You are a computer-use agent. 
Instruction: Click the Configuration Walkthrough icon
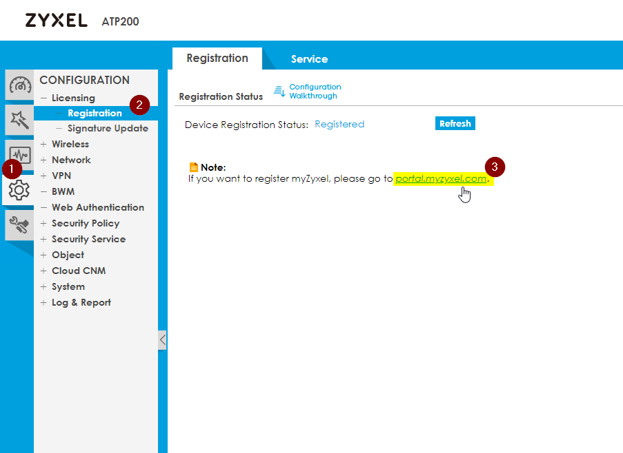[279, 91]
